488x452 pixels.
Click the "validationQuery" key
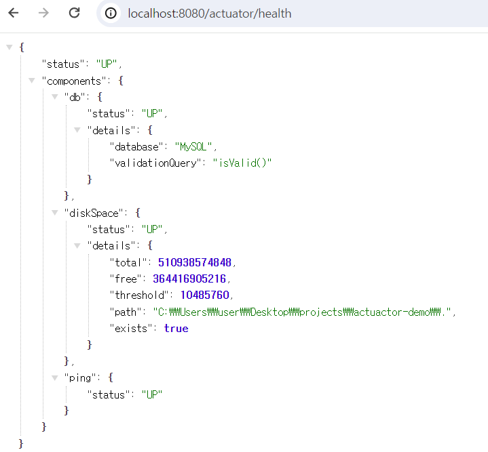coord(155,163)
